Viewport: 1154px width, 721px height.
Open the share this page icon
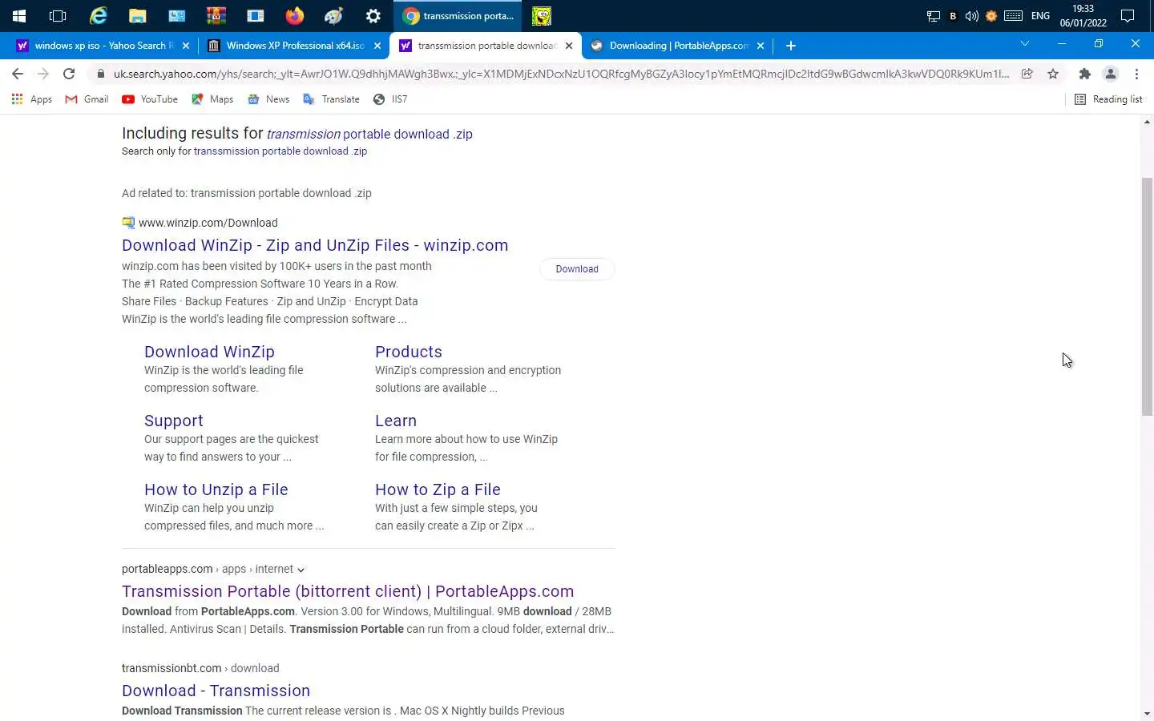(x=1027, y=74)
